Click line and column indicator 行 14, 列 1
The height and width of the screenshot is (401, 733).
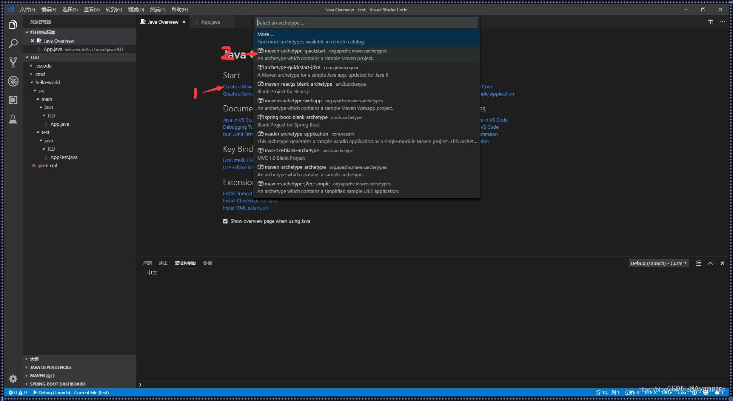(x=607, y=393)
